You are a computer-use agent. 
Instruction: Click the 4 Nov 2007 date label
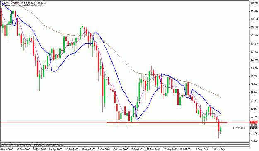pyautogui.click(x=7, y=149)
